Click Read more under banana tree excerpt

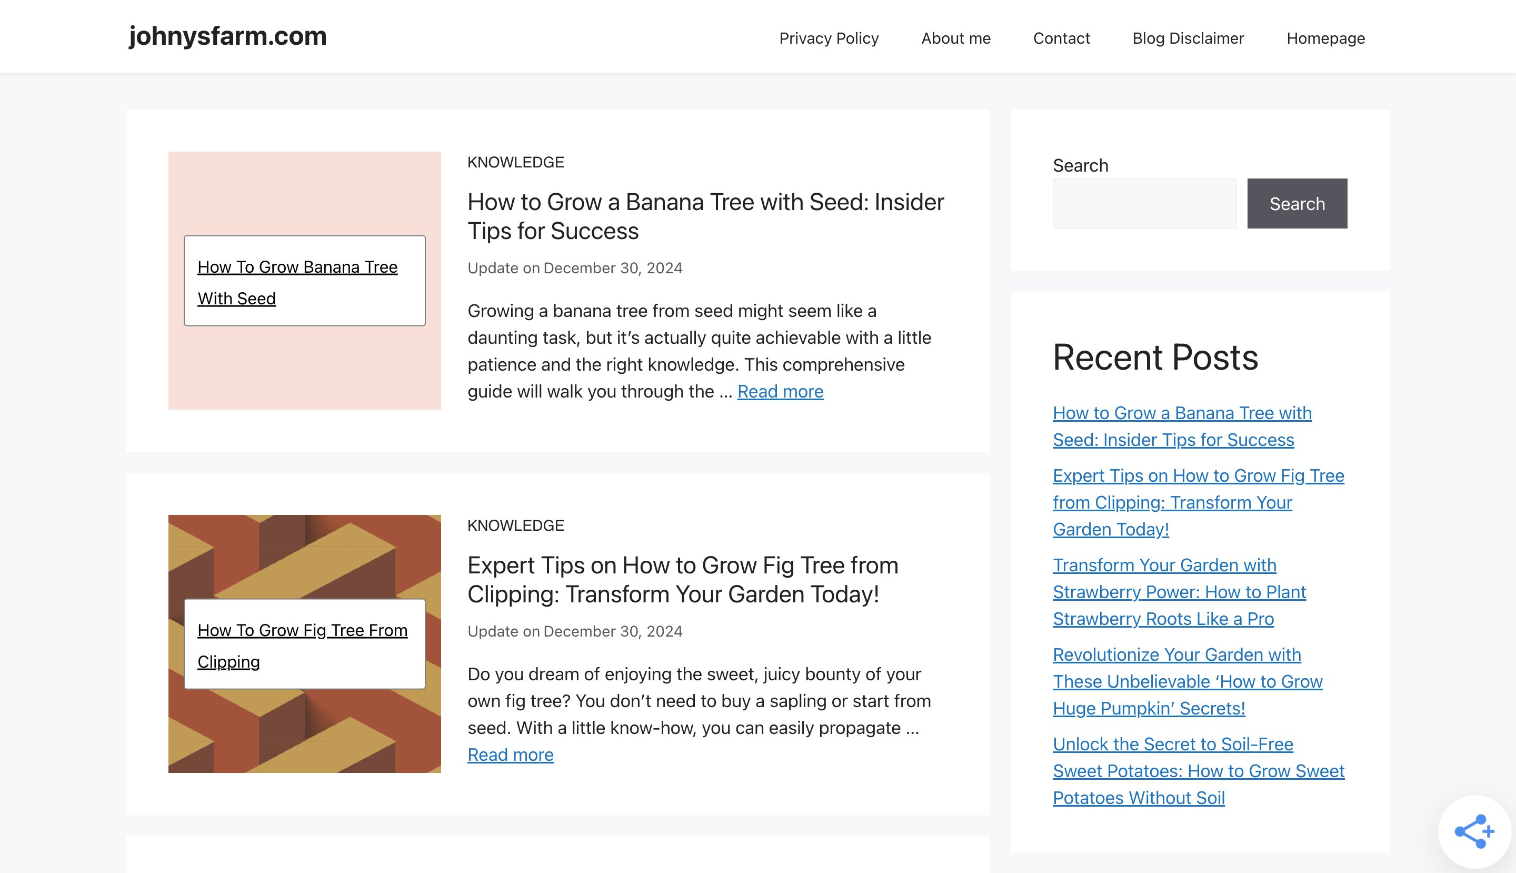pos(780,392)
